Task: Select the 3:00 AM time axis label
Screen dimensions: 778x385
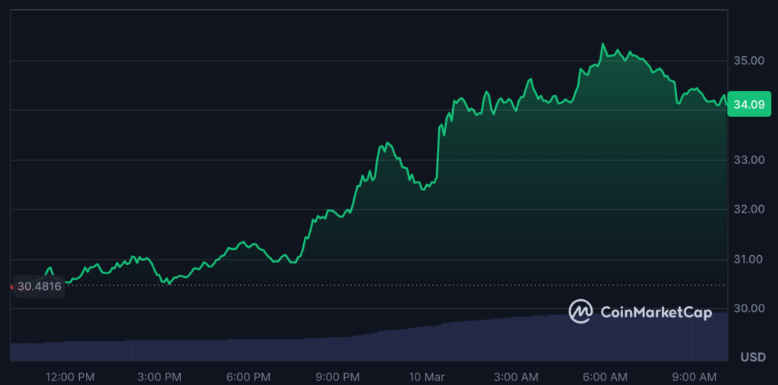Action: (x=516, y=376)
